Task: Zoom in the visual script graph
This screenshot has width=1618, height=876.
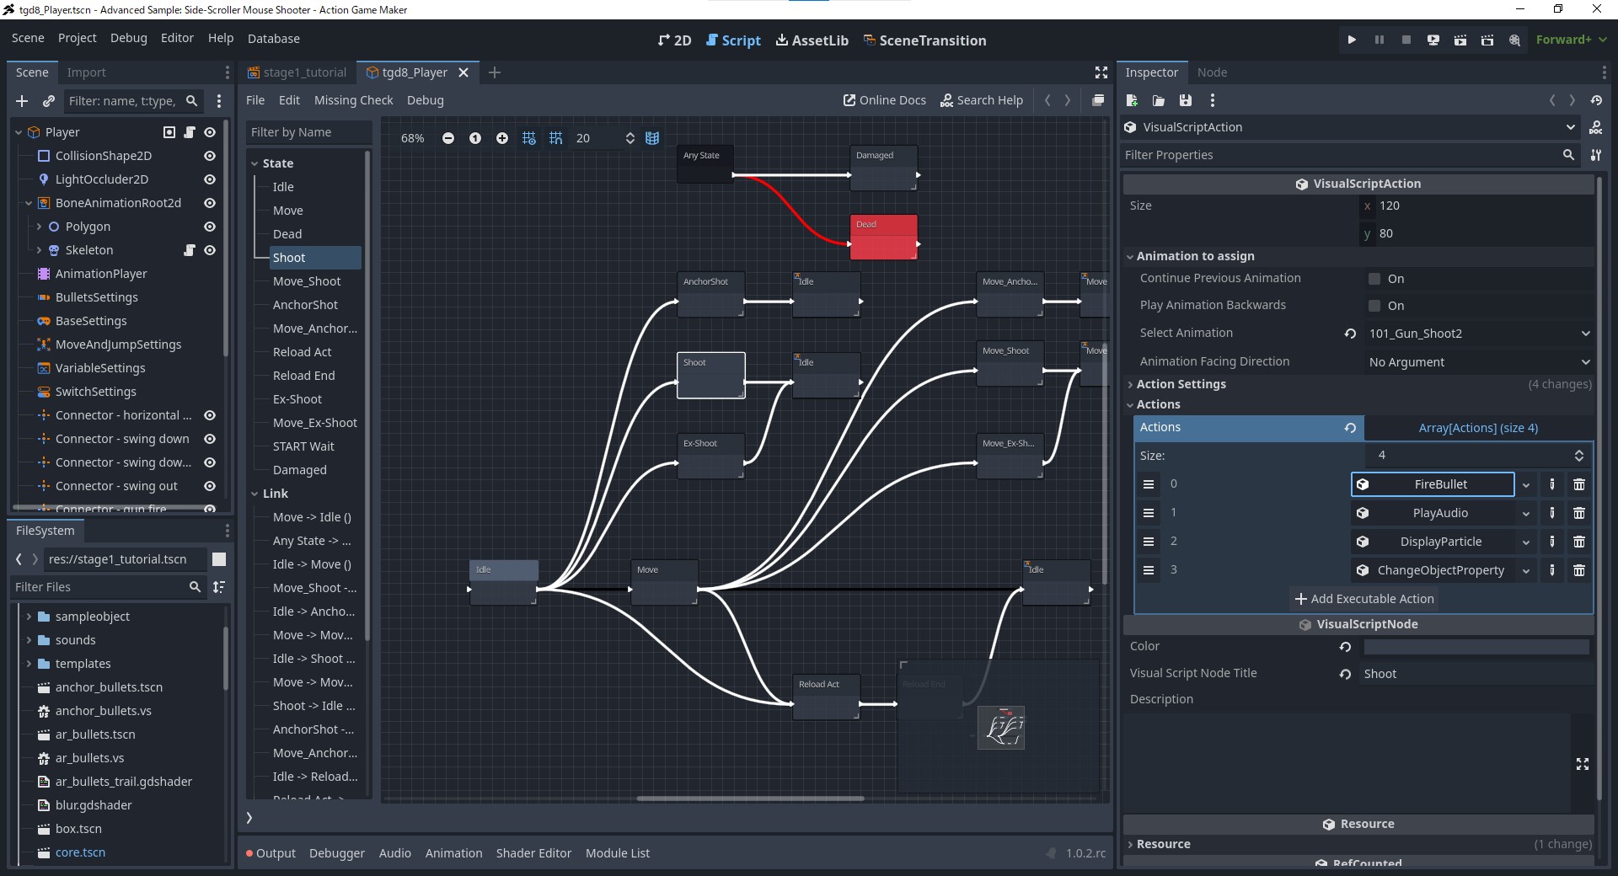Action: [502, 138]
